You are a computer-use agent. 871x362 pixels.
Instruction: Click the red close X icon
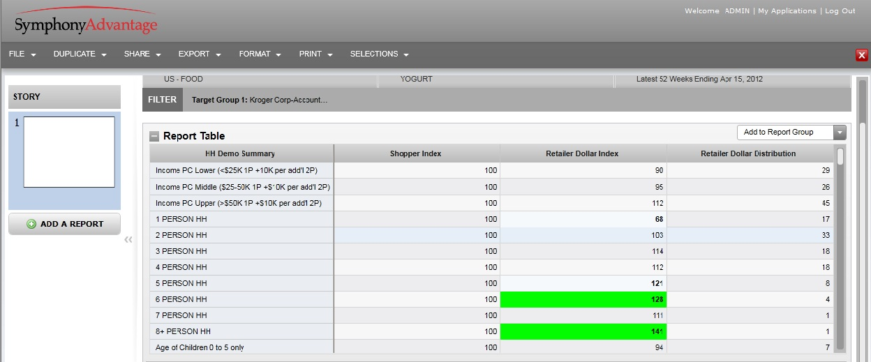862,55
